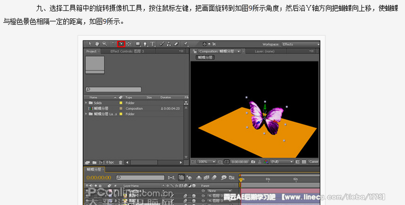405x205 pixels.
Task: Expand the 蝴蝶分层 La..s folder
Action: tap(86, 114)
